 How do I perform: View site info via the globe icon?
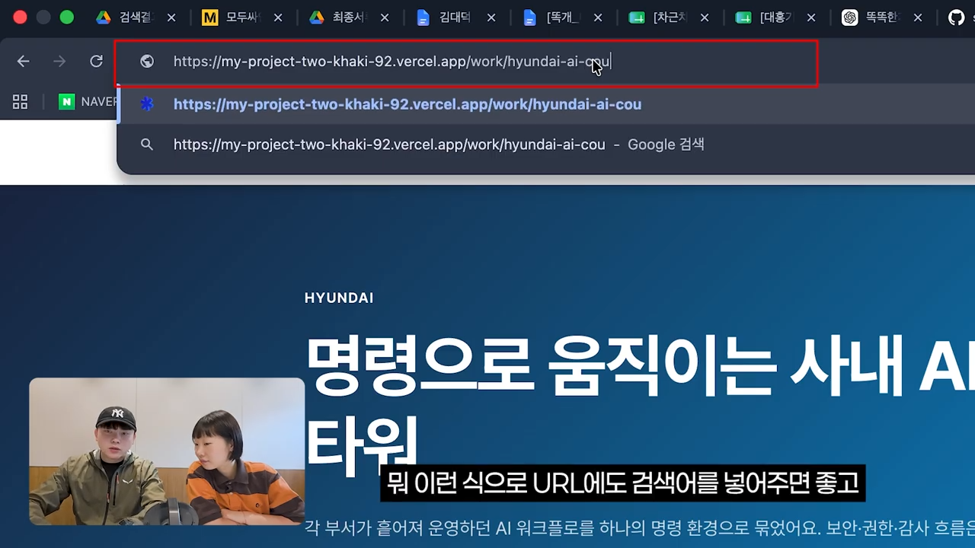147,62
